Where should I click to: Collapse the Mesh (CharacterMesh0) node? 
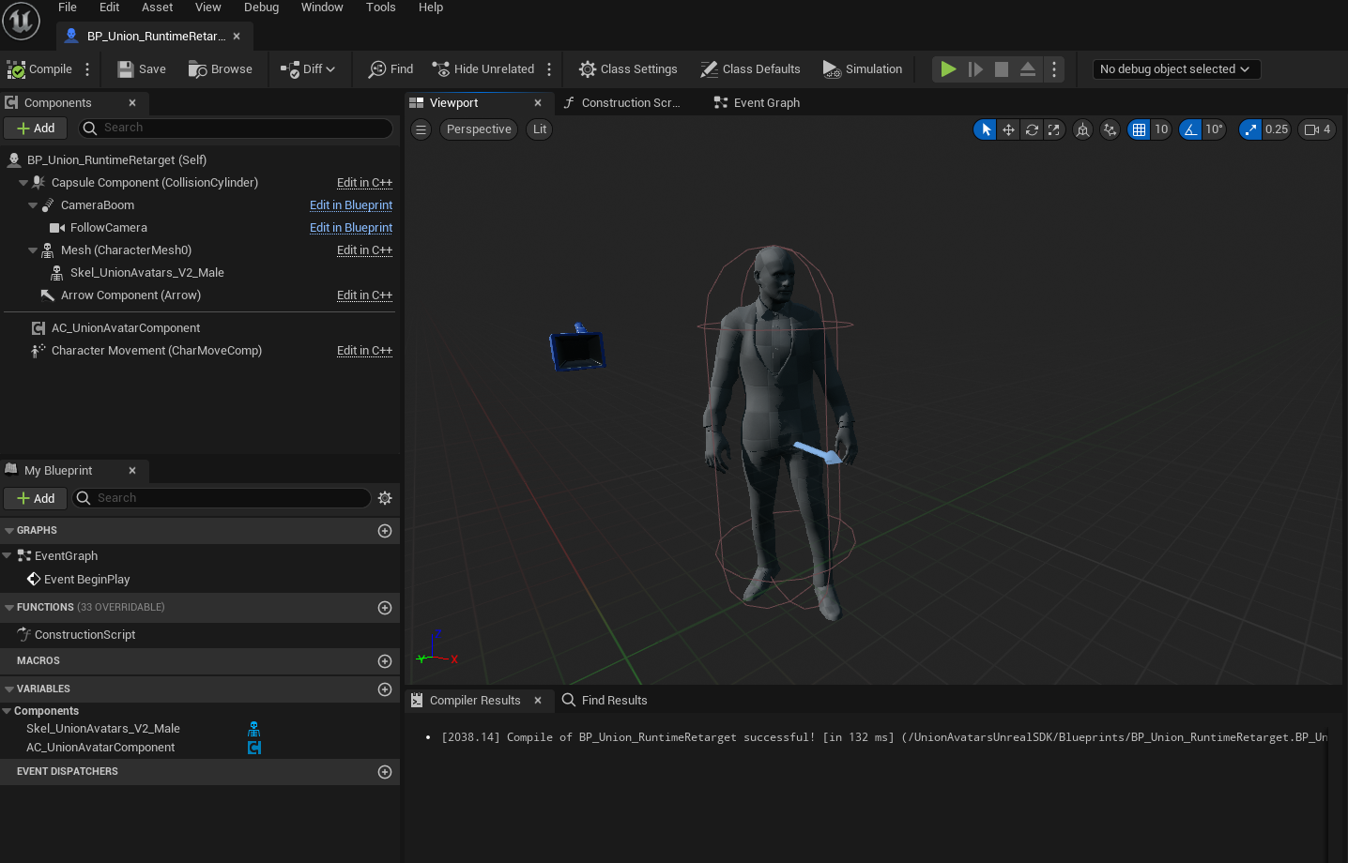click(x=33, y=250)
